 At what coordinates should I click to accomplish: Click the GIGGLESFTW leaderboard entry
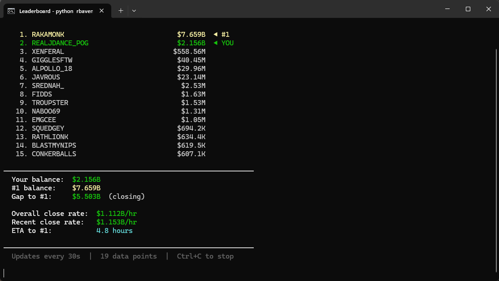coord(52,60)
